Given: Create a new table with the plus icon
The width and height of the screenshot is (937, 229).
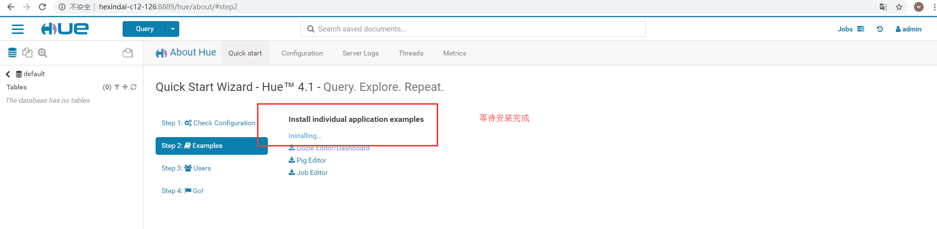Looking at the screenshot, I should [x=125, y=87].
